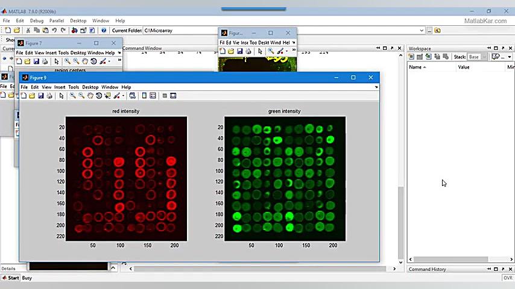Undock Command Window arrow icon
Image resolution: width=515 pixels, height=289 pixels.
[x=392, y=48]
